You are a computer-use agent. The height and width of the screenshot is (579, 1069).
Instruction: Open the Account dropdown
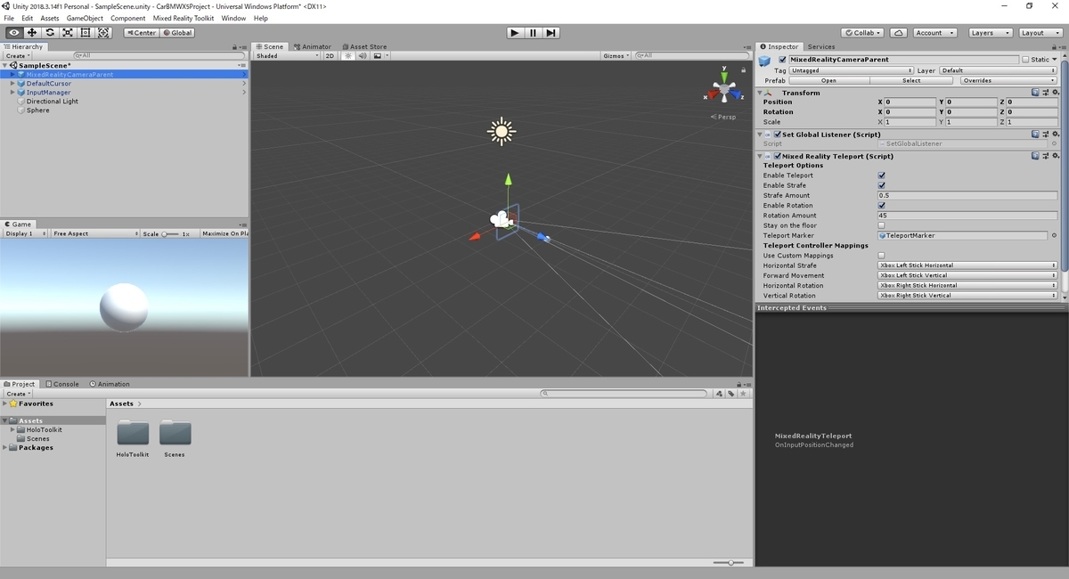point(934,33)
